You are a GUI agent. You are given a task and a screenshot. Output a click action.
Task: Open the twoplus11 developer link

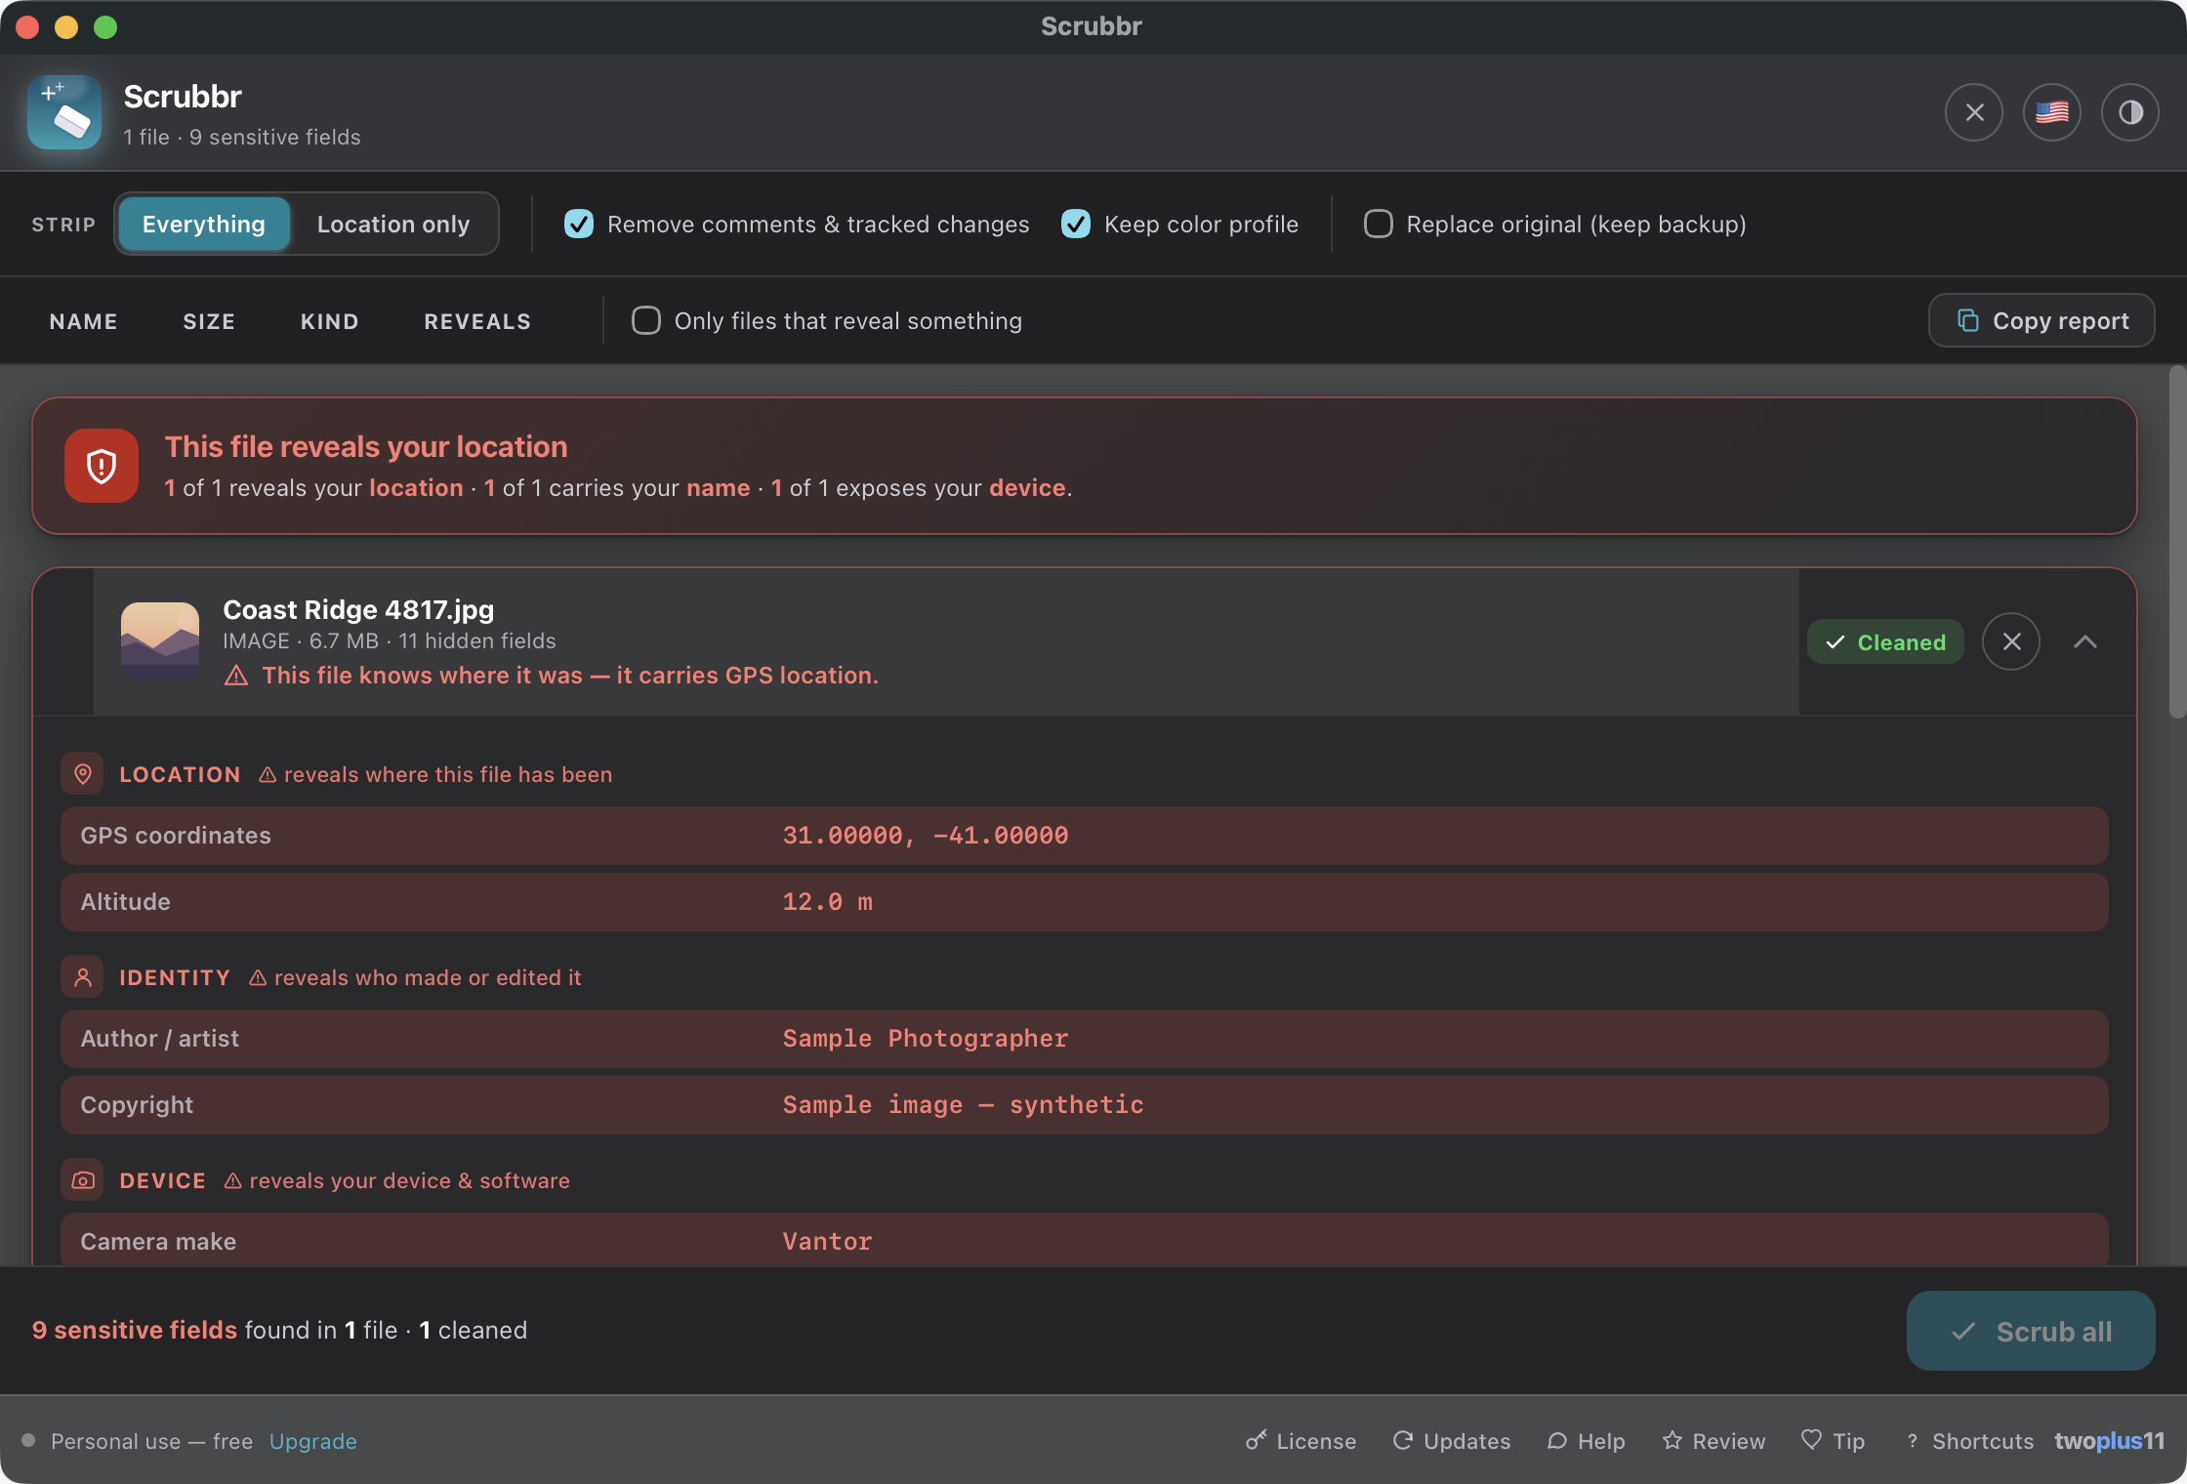click(x=2109, y=1441)
